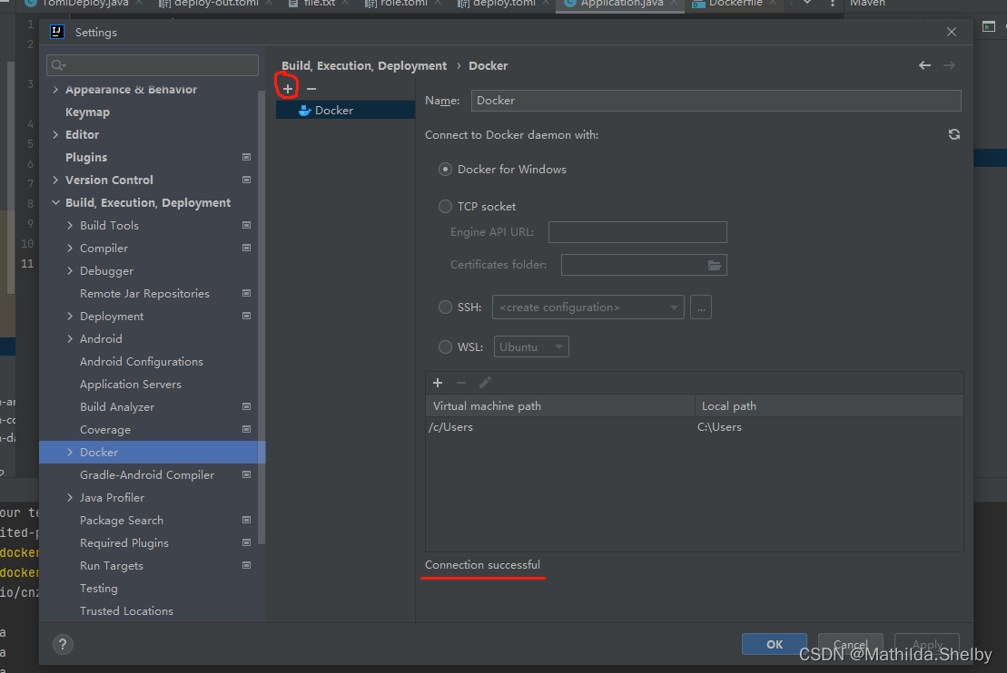Select Docker for Windows radio option

tap(445, 170)
